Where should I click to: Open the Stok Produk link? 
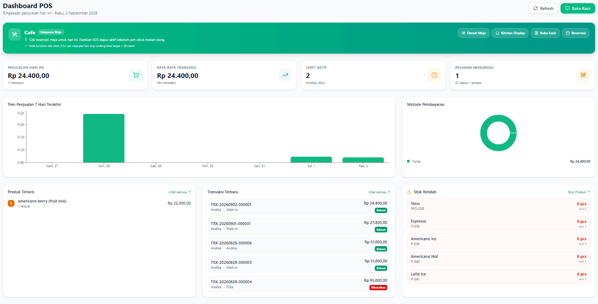point(579,192)
